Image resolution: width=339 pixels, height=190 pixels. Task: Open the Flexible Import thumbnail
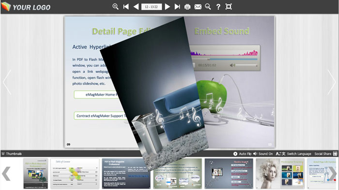click(229, 174)
